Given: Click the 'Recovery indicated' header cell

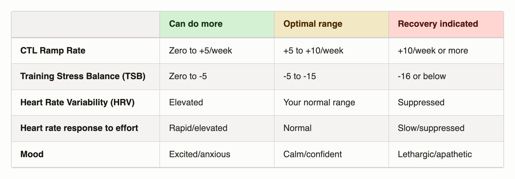Looking at the screenshot, I should [x=446, y=24].
